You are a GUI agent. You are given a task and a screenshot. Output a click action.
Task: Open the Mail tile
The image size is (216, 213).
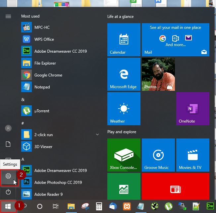pyautogui.click(x=176, y=40)
